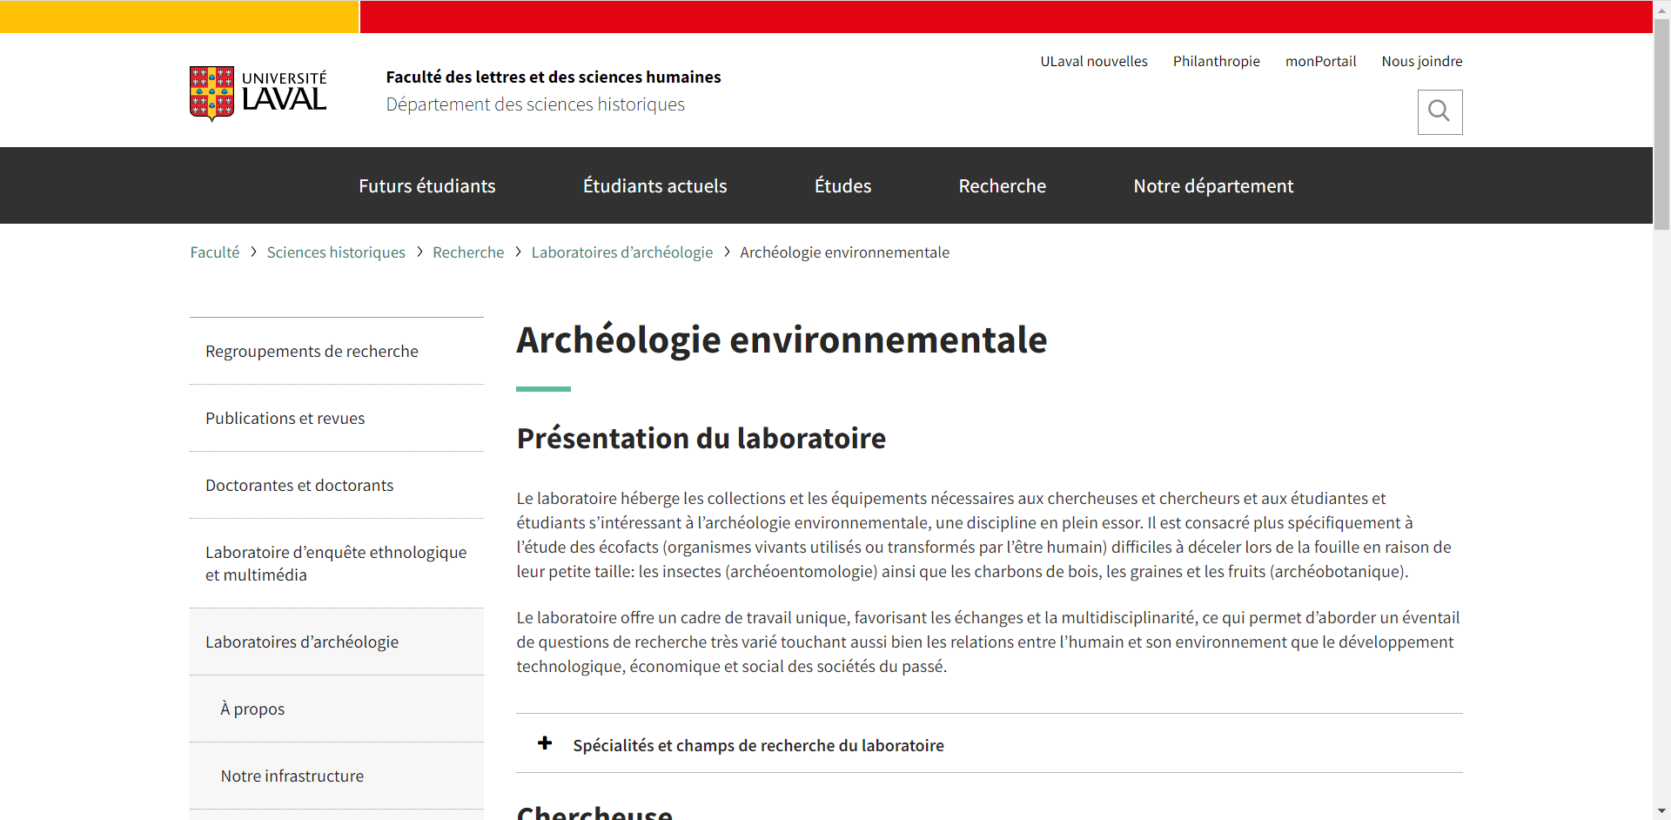
Task: Open the Recherche menu in navigation bar
Action: tap(1002, 185)
